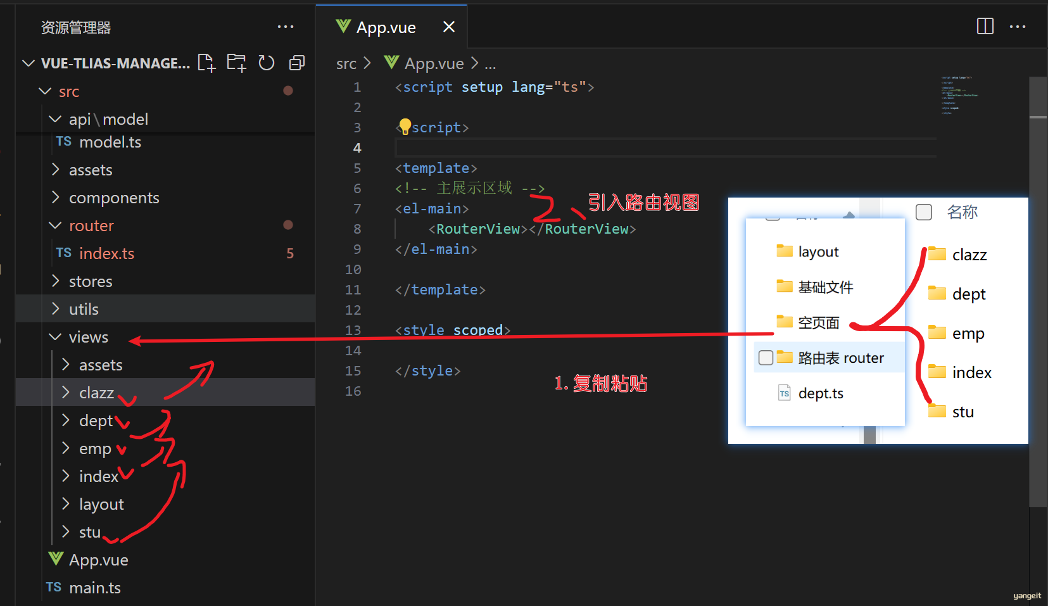
Task: Collapse the router folder
Action: 55,225
